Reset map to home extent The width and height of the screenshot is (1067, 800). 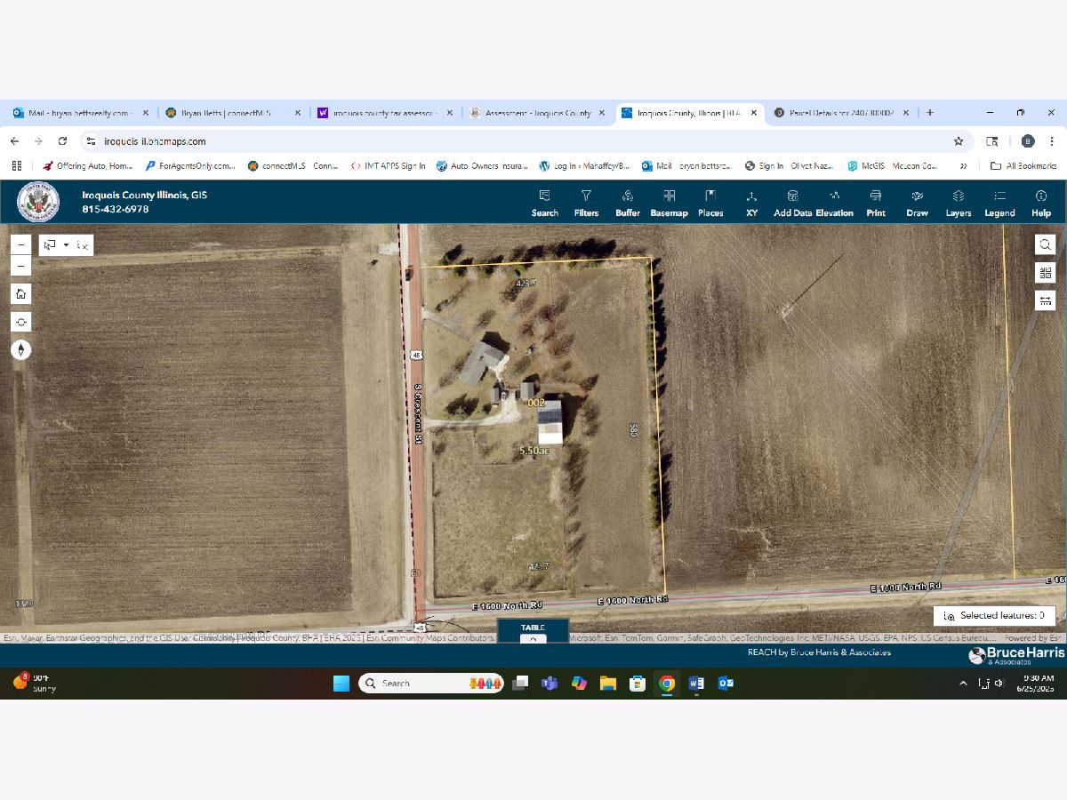20,293
